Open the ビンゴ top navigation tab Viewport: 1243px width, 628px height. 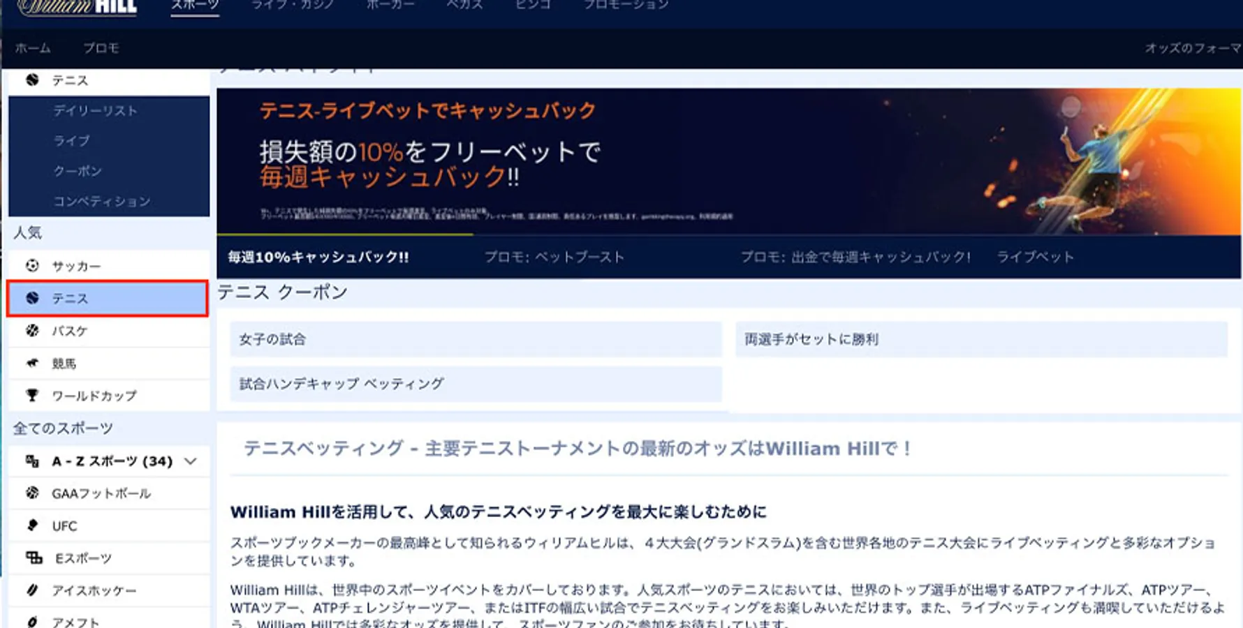534,5
